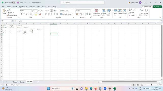The image size is (163, 91).
Task: Switch to the Insert tab
Action: (15, 7)
